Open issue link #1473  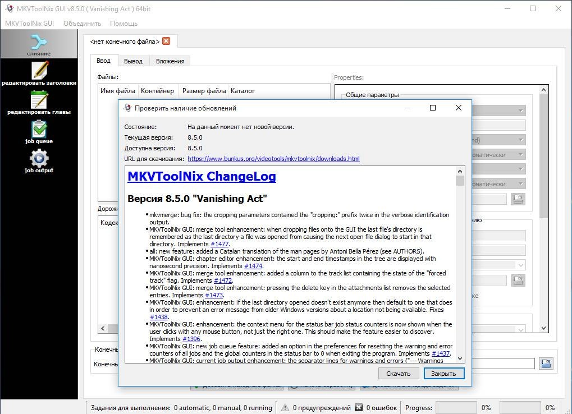214,295
